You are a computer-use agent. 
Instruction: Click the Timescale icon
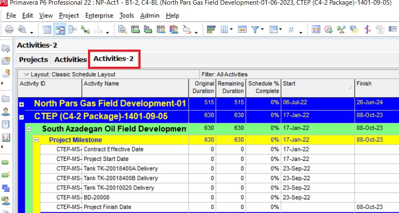(x=242, y=30)
